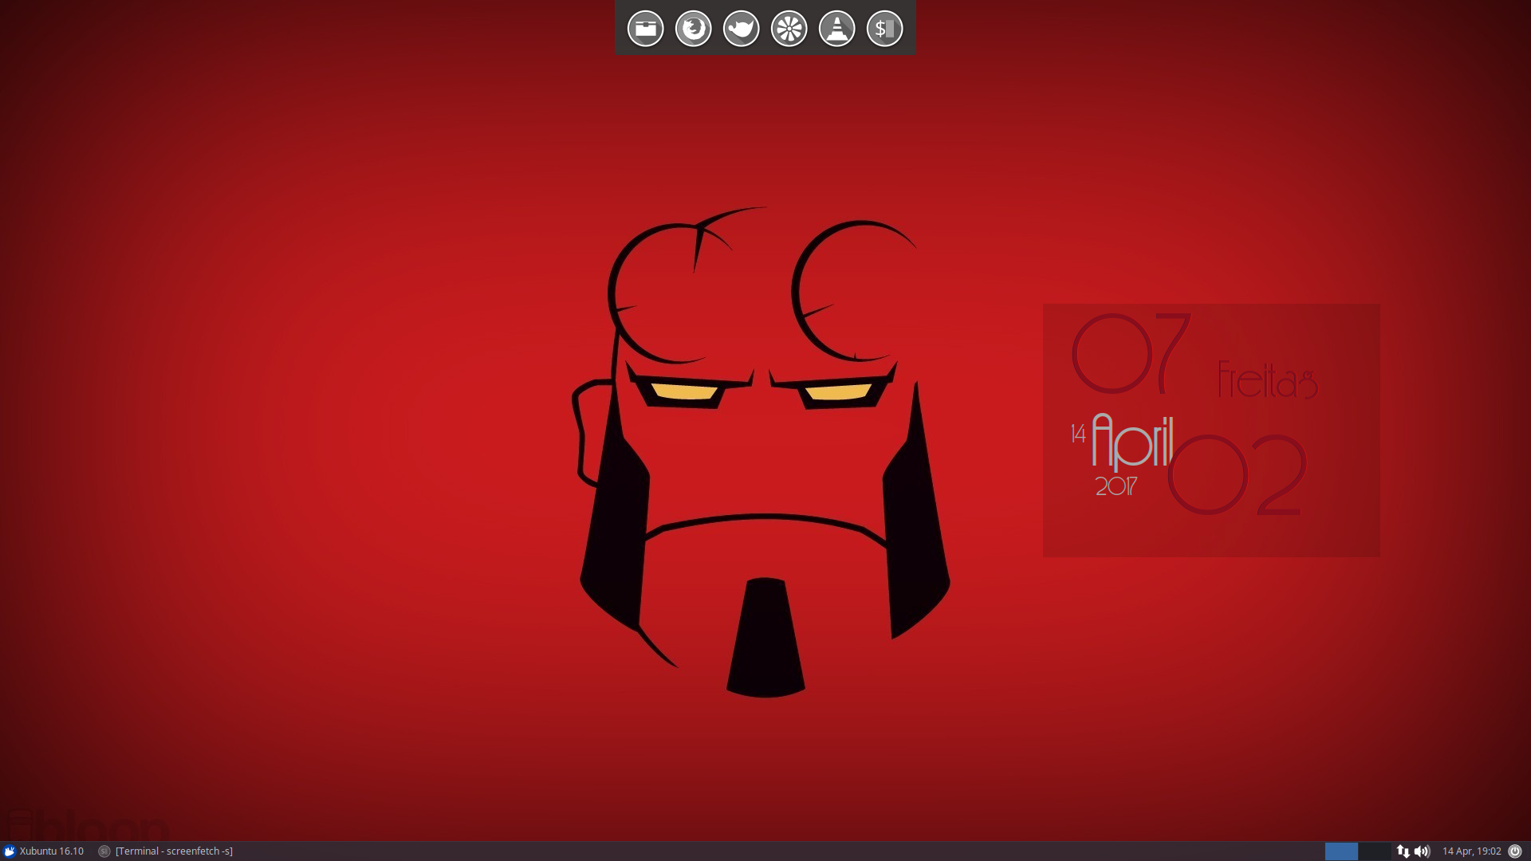Screen dimensions: 1531x861
Task: Click the Xfce mouse logo icon
Action: click(x=10, y=851)
